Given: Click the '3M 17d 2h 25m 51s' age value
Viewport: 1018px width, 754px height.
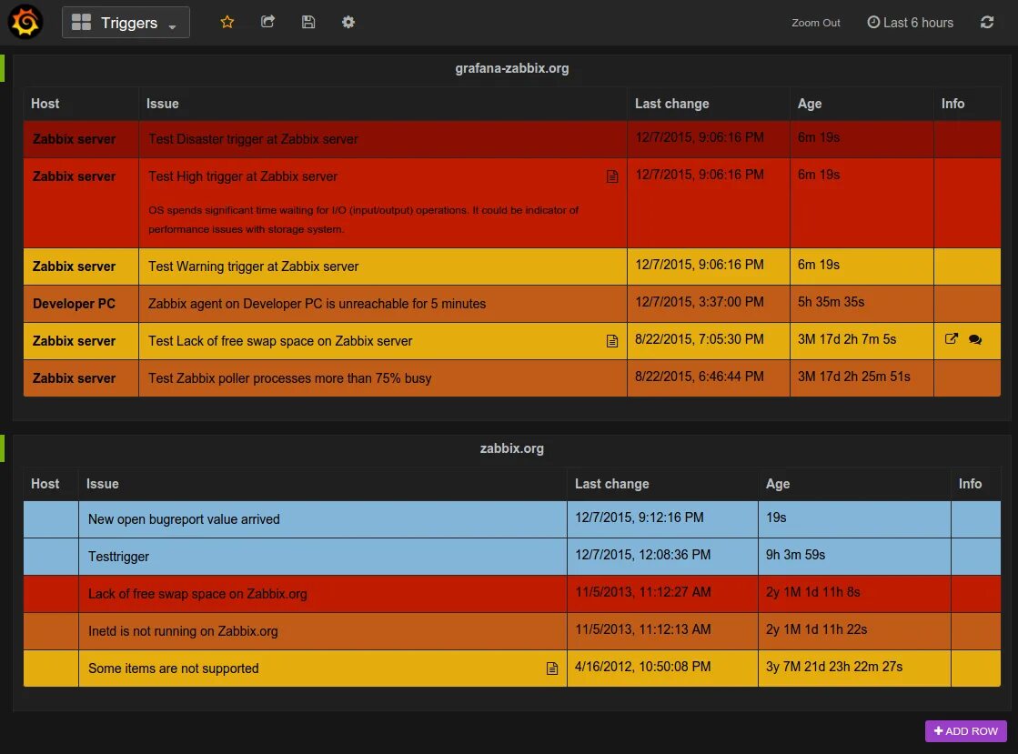Looking at the screenshot, I should 853,377.
